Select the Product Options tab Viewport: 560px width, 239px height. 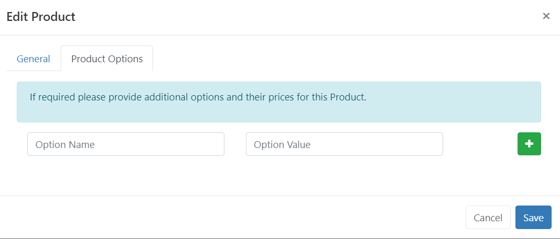pos(107,59)
